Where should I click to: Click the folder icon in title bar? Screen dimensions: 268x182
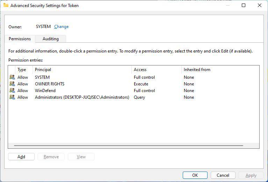tap(6, 6)
